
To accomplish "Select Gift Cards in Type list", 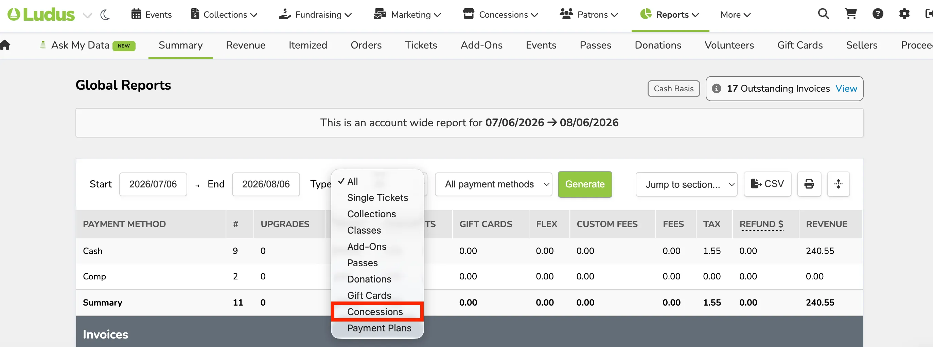I will [x=377, y=295].
